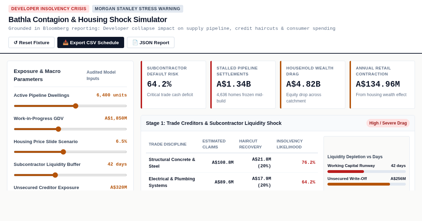Click the Bathla Contagion simulator title

88,20
